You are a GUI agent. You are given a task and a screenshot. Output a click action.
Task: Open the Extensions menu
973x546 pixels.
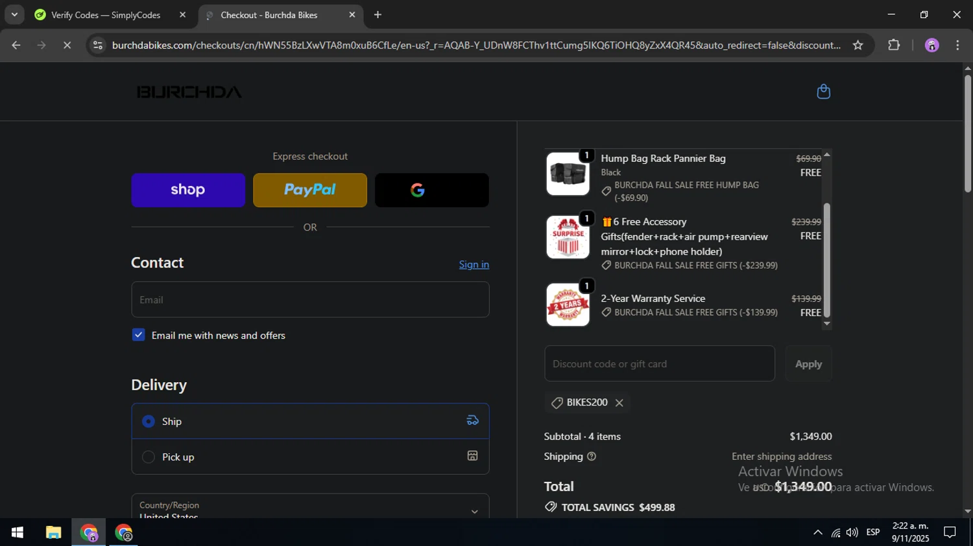tap(894, 45)
